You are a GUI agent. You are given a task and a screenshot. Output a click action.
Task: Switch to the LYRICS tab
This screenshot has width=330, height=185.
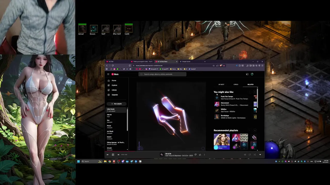click(236, 85)
